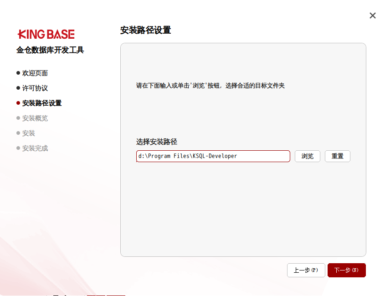This screenshot has width=380, height=296.
Task: Reset the path using the 重置 button
Action: pyautogui.click(x=338, y=156)
